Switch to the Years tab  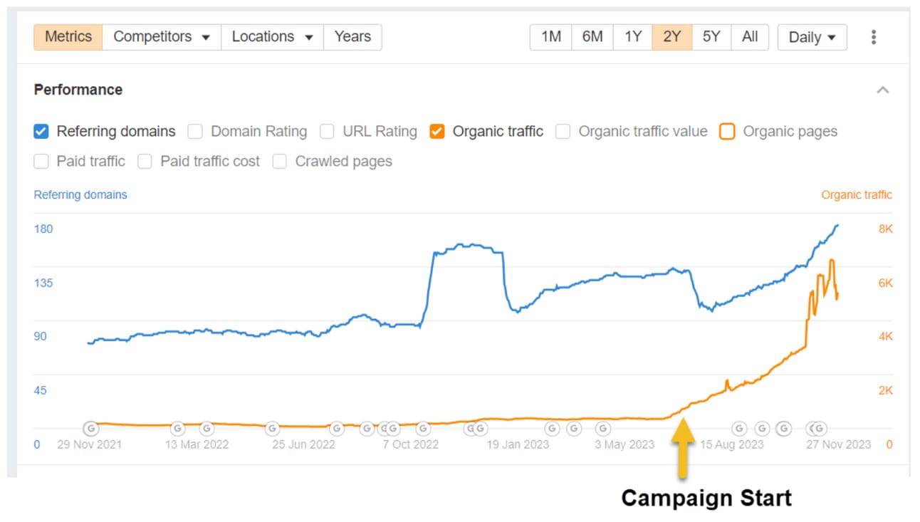pos(352,37)
